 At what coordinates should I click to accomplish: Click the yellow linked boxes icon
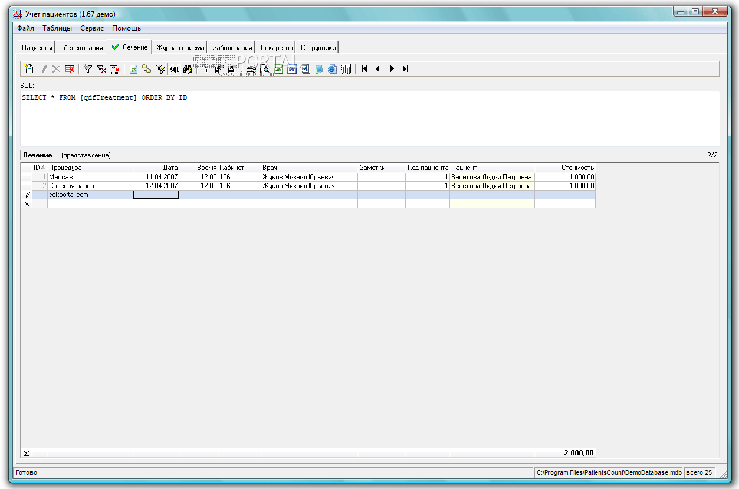coord(146,69)
